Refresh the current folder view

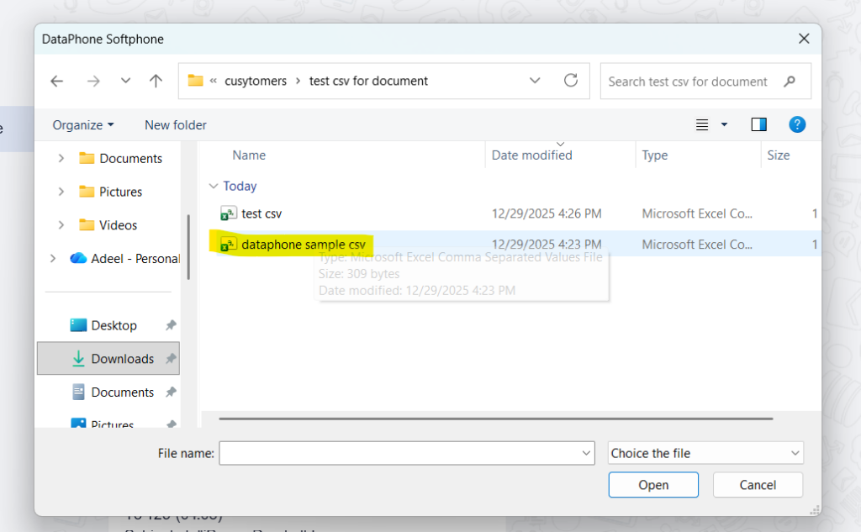(571, 81)
